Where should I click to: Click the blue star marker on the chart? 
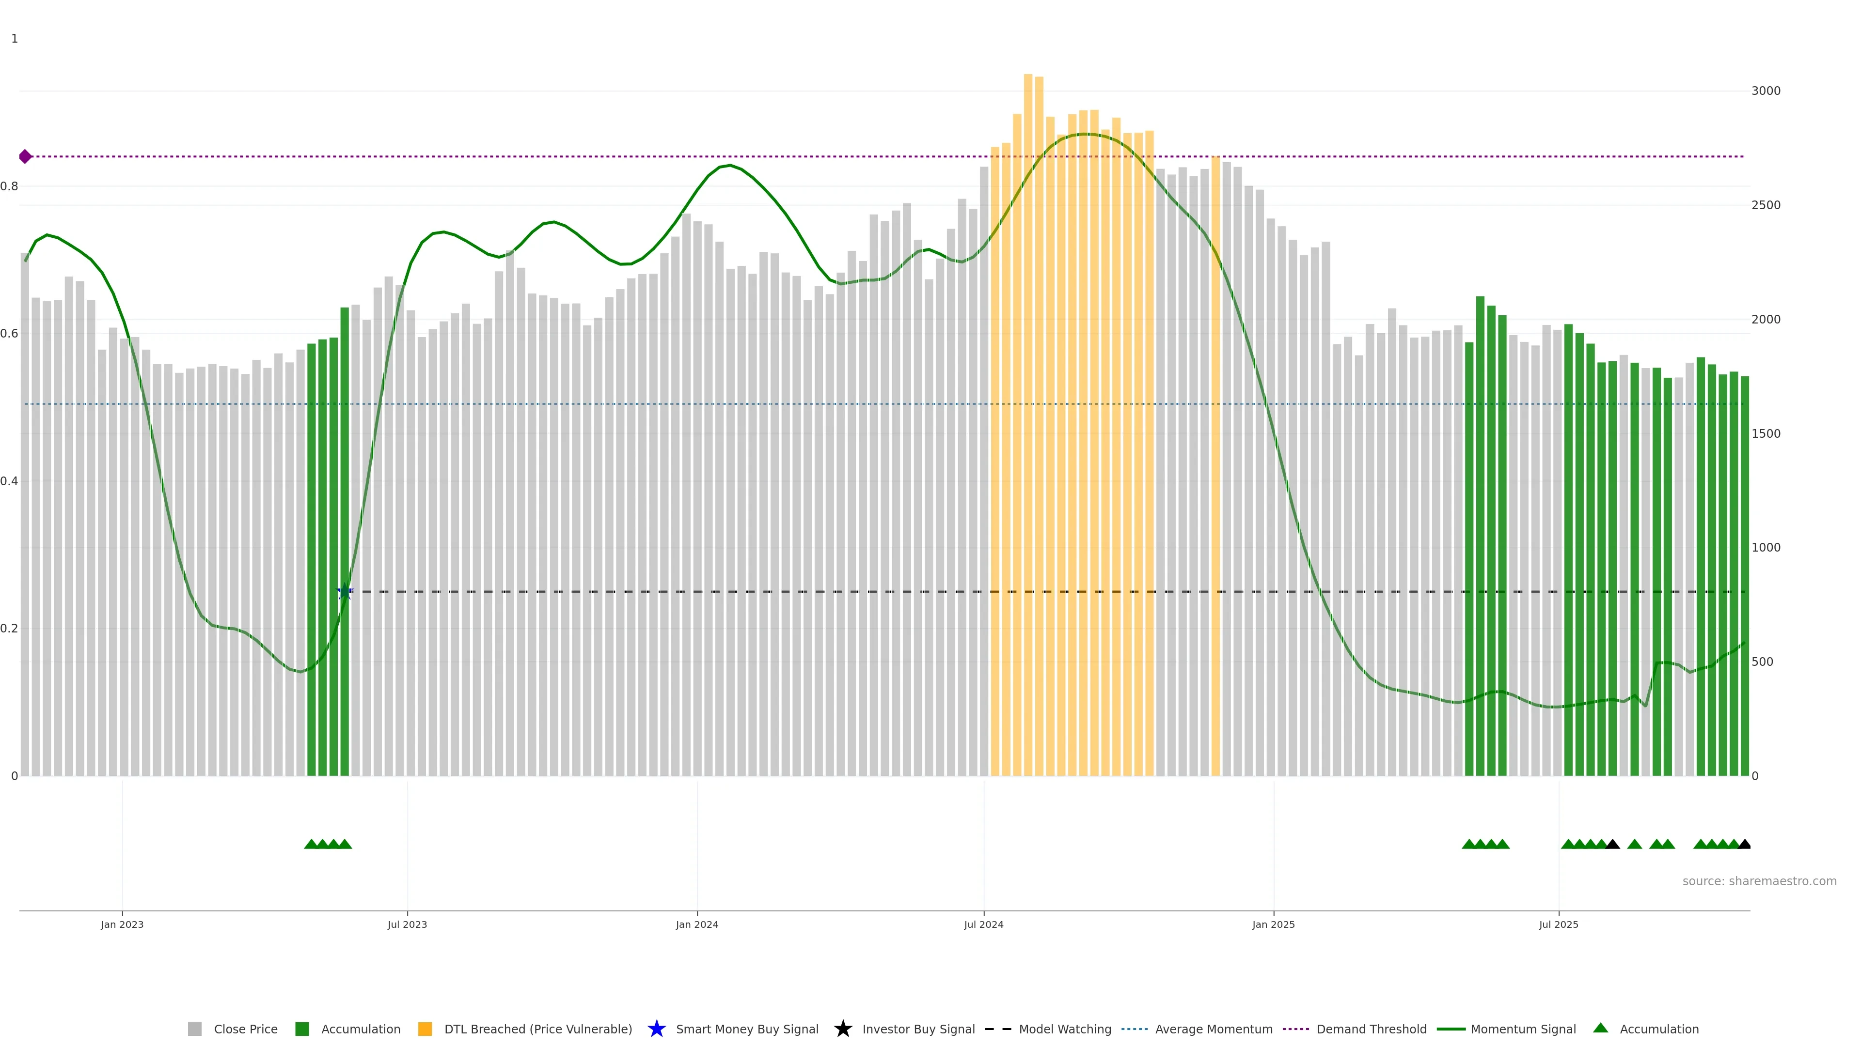345,592
